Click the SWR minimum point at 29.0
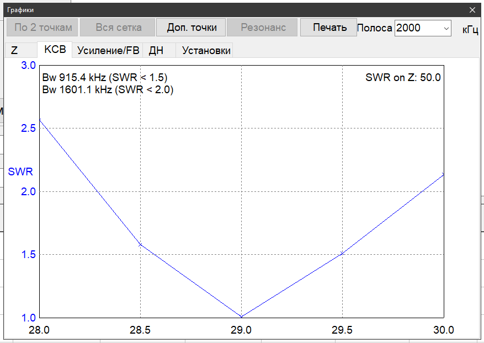 [x=241, y=317]
